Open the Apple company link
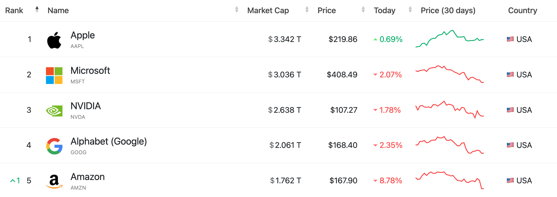This screenshot has height=197, width=557. [x=83, y=35]
